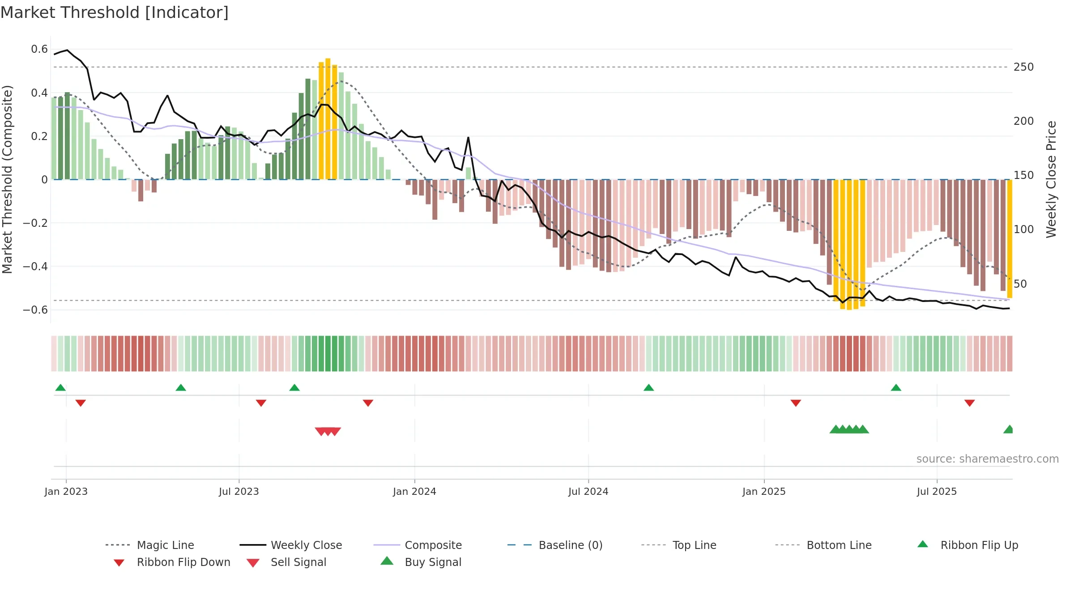Click the Weekly Close Price axis title
The image size is (1074, 604).
[1051, 179]
